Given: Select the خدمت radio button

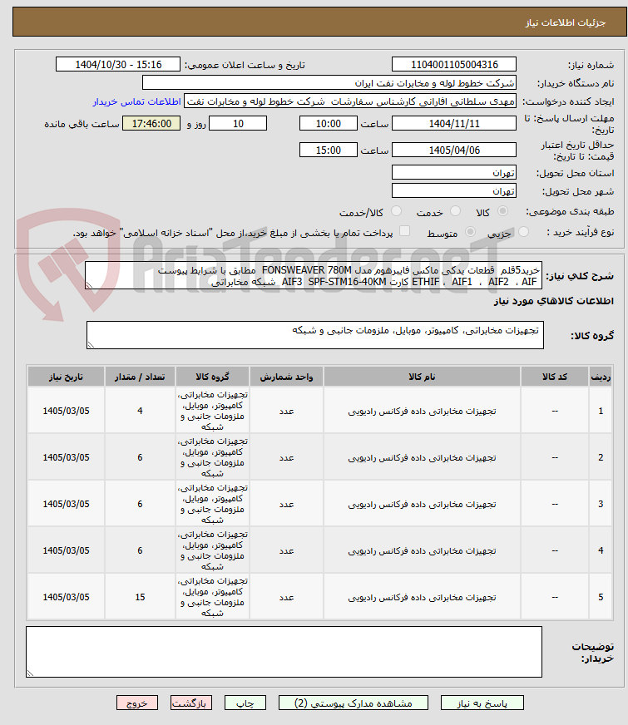Looking at the screenshot, I should [x=456, y=211].
